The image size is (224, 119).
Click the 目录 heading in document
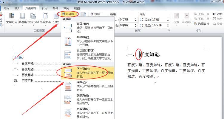coord(18,58)
